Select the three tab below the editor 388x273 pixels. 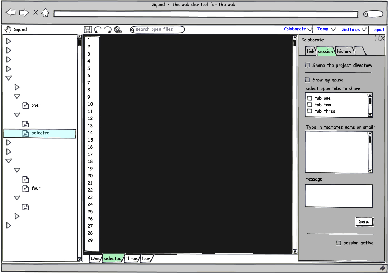(x=131, y=259)
